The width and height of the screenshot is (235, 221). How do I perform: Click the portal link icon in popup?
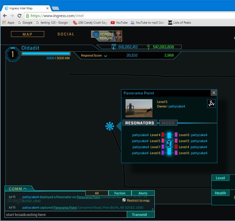tap(211, 103)
